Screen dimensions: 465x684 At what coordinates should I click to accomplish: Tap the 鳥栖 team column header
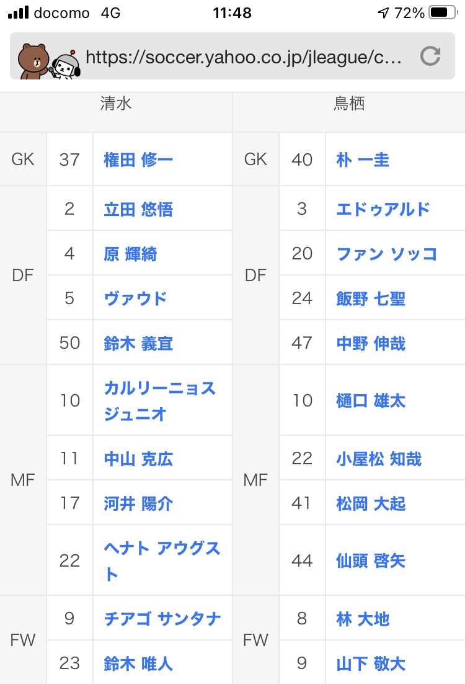click(x=349, y=104)
